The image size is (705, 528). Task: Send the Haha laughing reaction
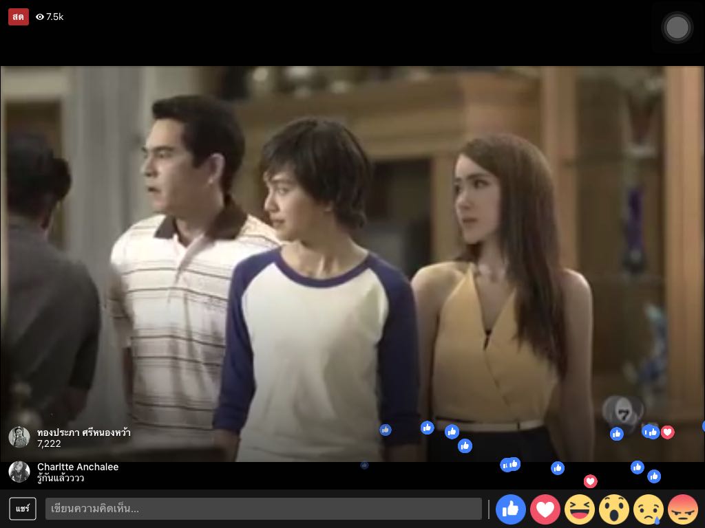click(x=580, y=509)
